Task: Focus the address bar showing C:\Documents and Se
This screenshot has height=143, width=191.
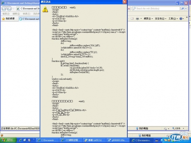Action: (28, 9)
